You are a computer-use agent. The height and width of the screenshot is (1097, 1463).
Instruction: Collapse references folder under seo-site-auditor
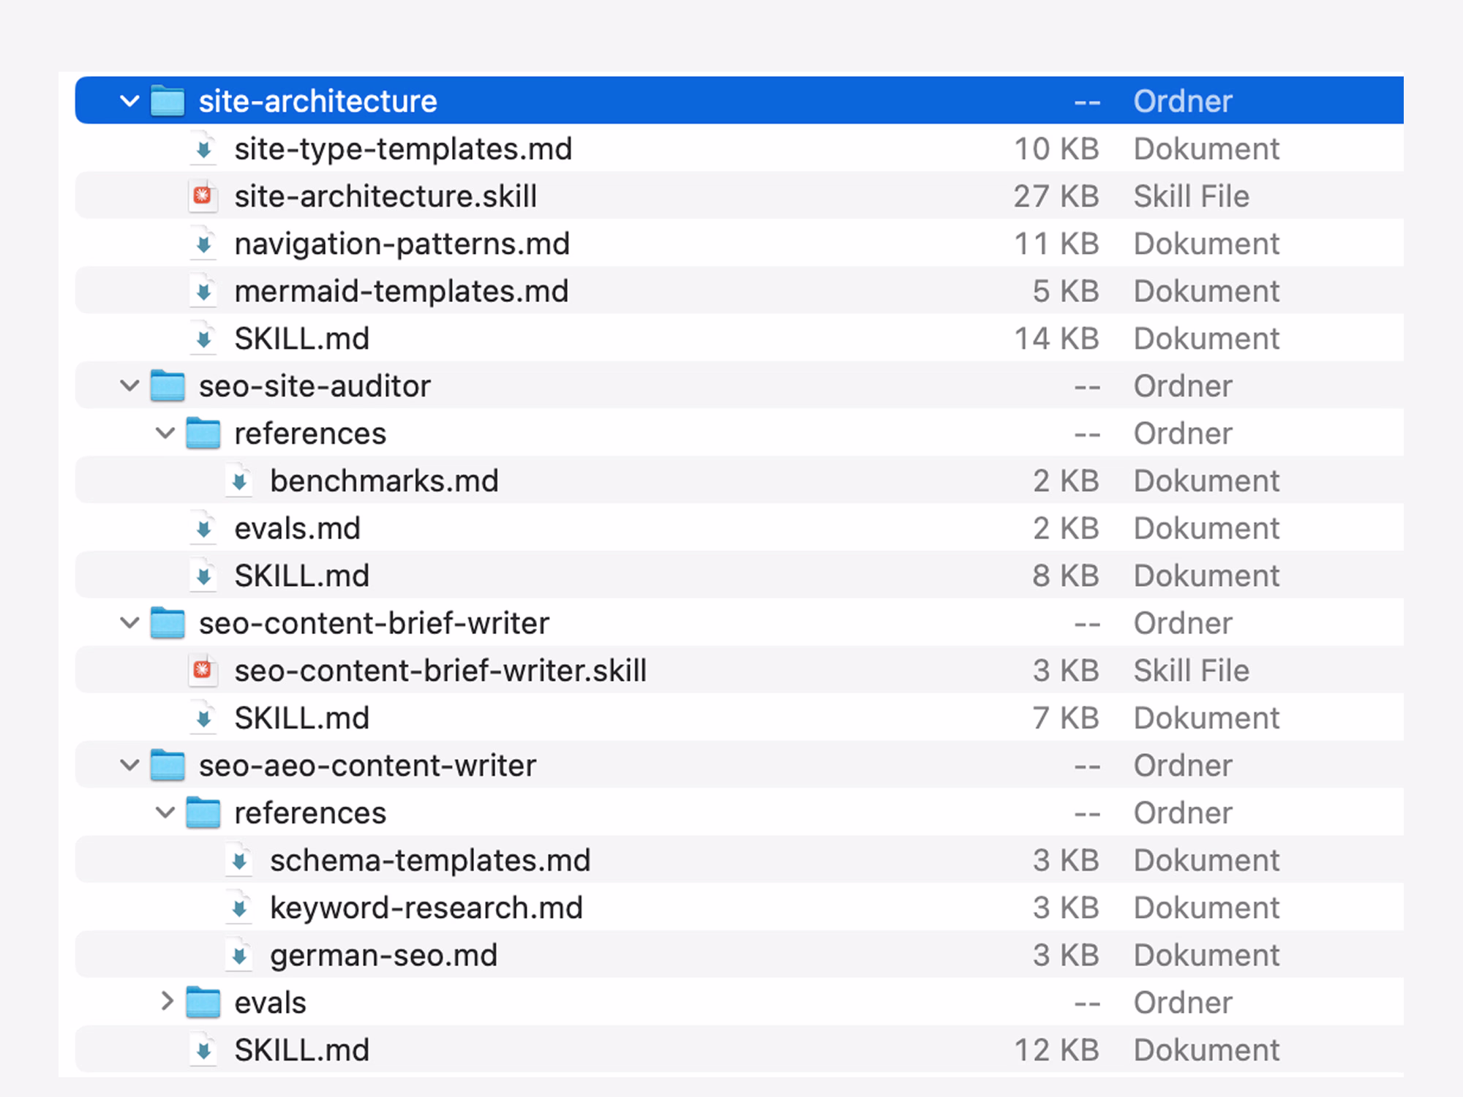(166, 433)
